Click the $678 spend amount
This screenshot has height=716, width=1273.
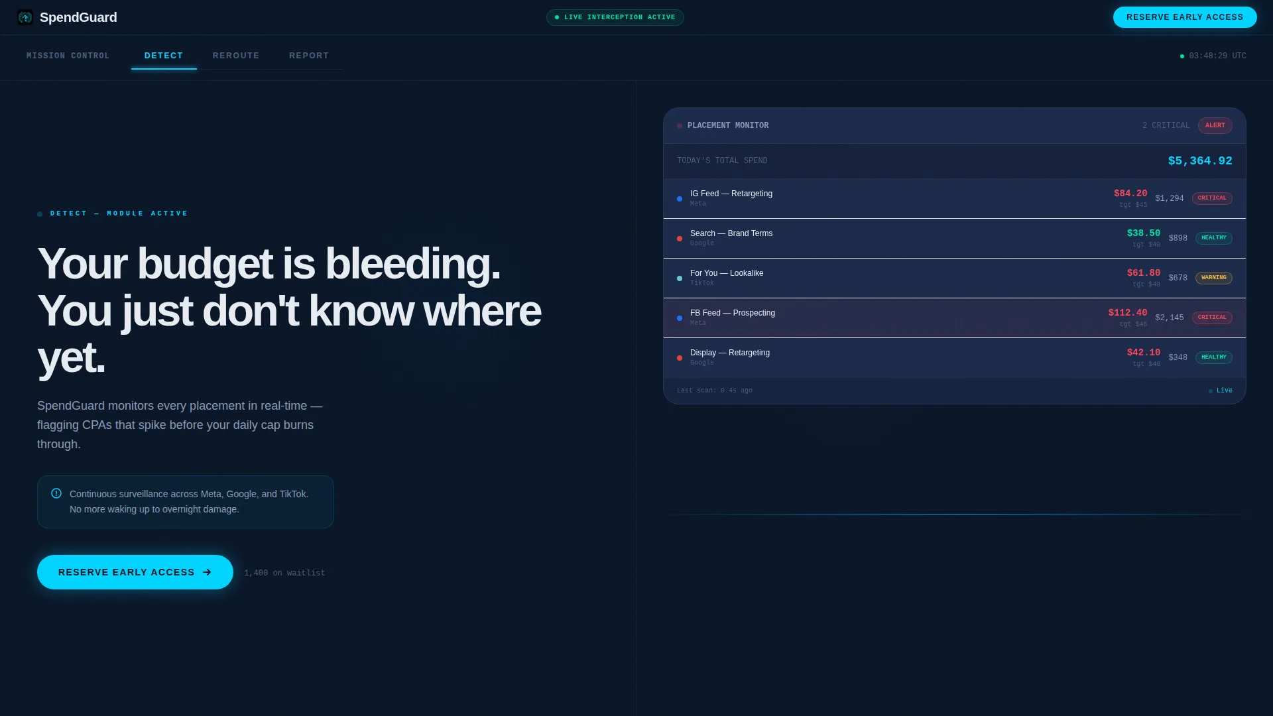point(1178,278)
